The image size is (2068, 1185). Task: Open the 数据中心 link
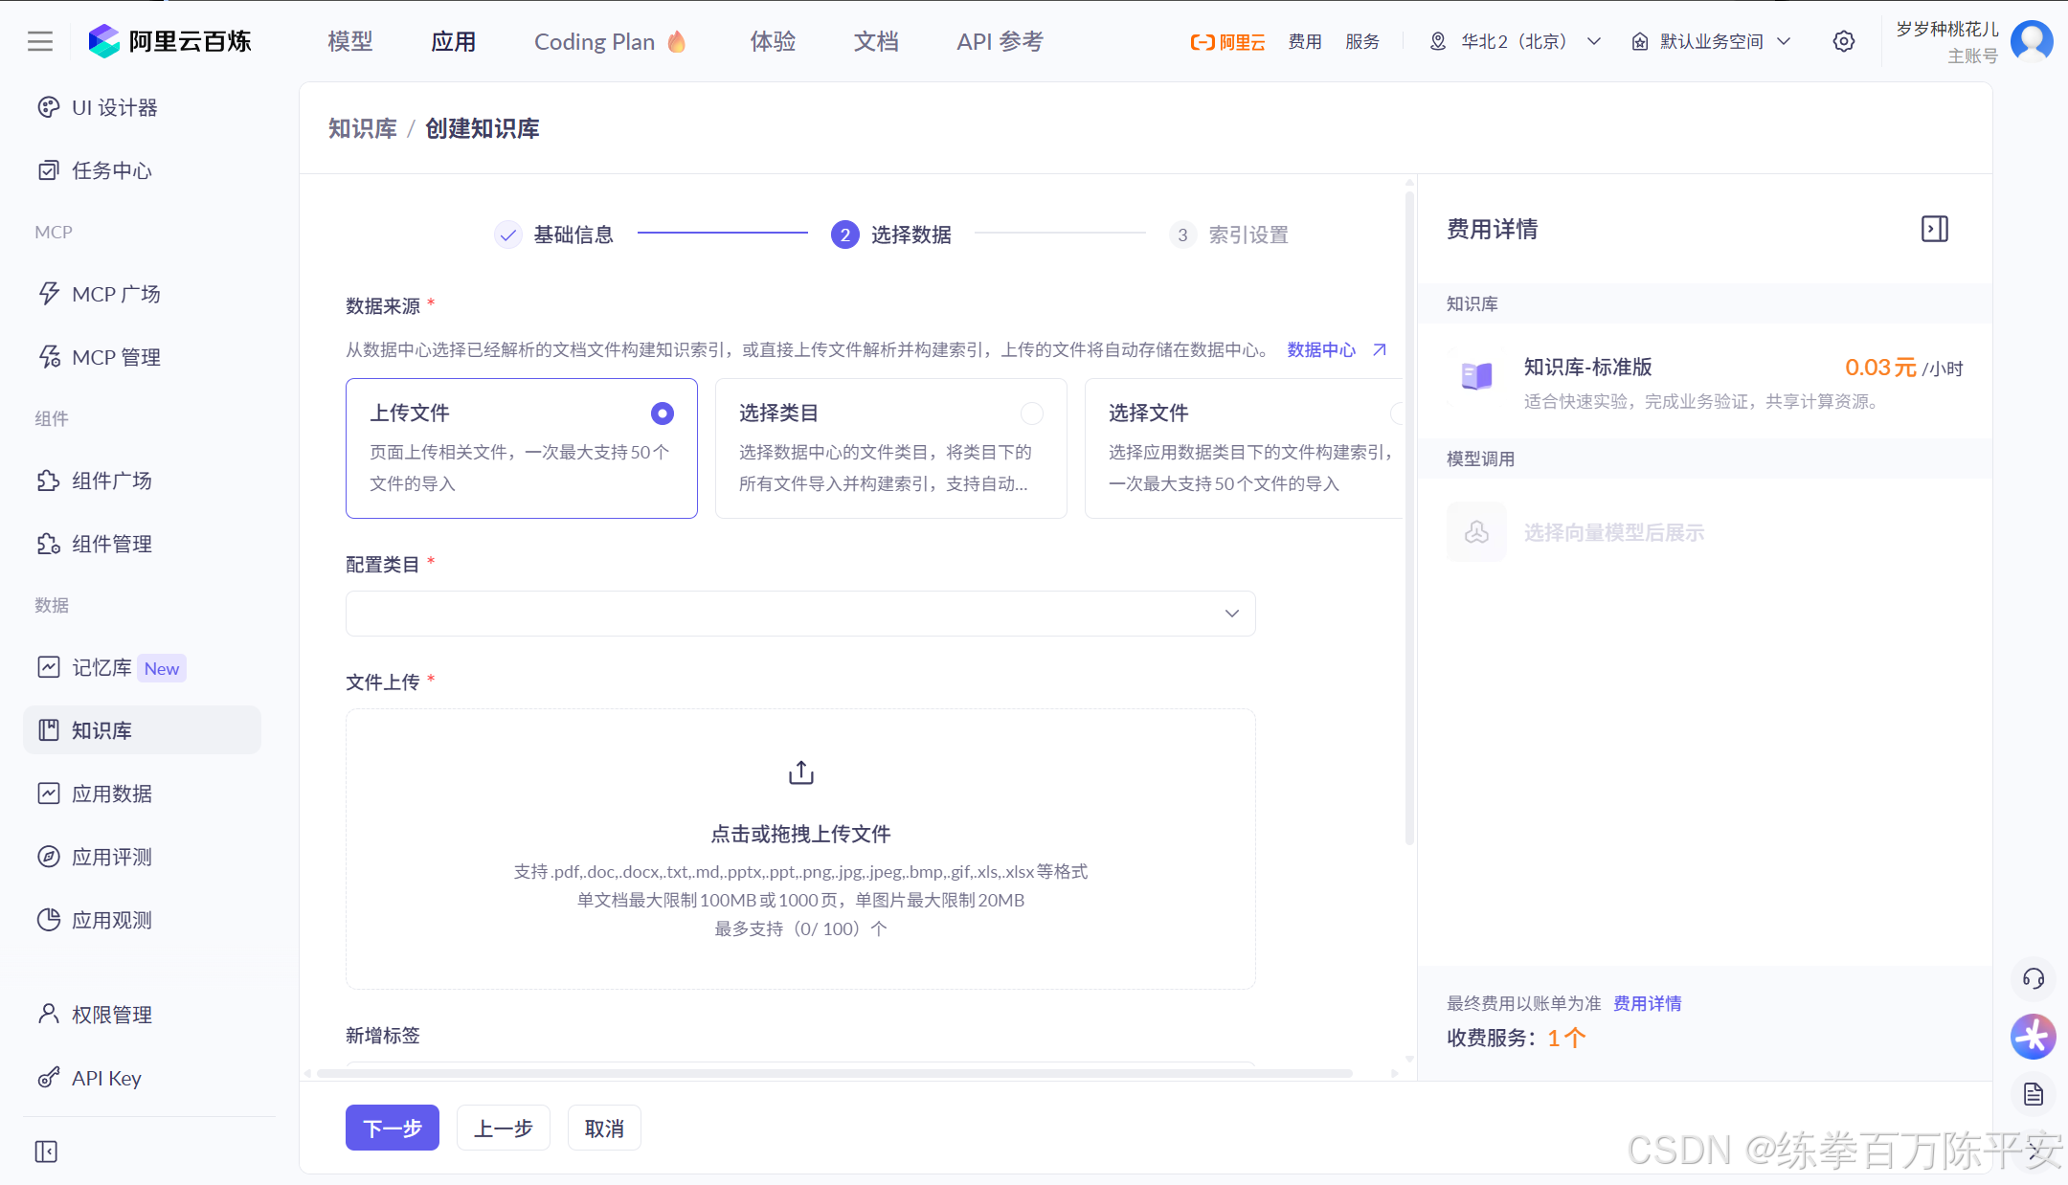pos(1321,349)
